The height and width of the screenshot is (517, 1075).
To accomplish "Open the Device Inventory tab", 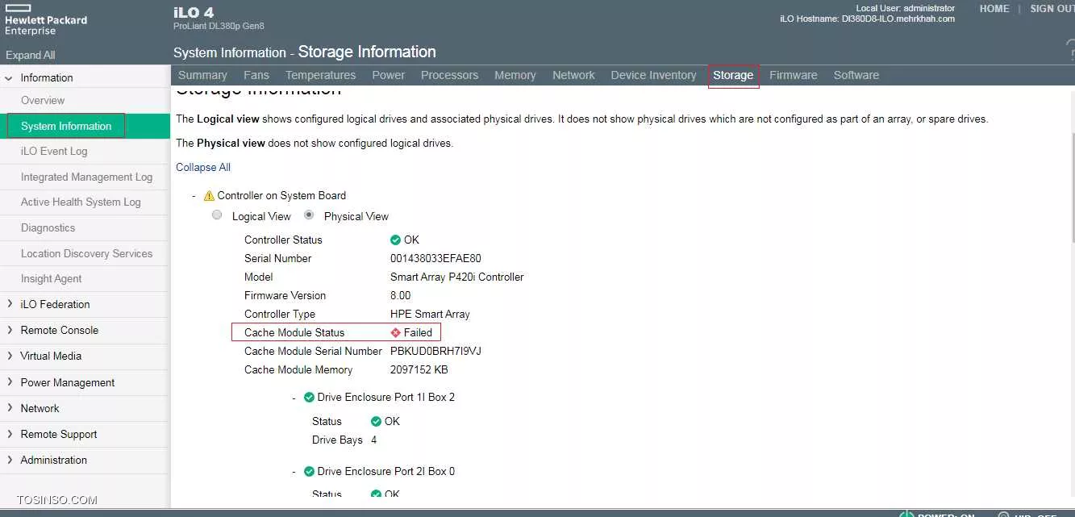I will (653, 75).
